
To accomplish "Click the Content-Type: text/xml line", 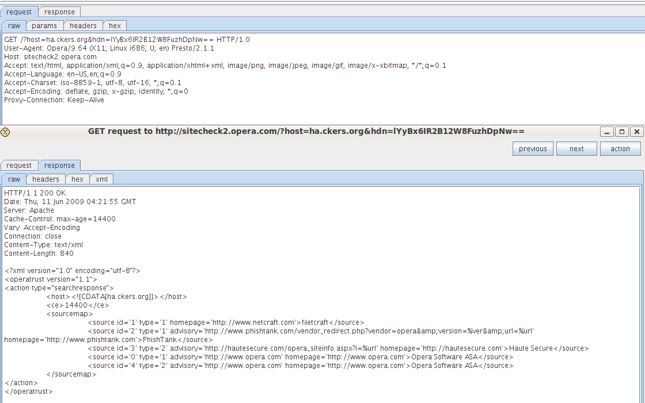I will click(43, 244).
